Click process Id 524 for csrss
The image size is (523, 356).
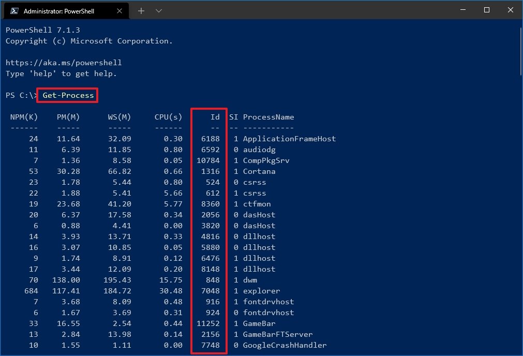[213, 182]
